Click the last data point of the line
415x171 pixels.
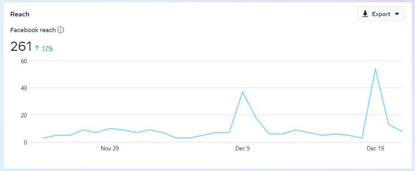tap(402, 131)
